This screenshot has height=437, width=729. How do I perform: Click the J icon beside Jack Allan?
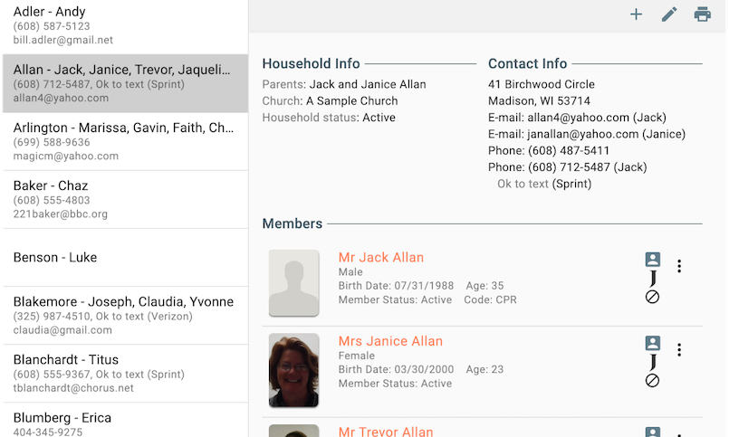(652, 279)
